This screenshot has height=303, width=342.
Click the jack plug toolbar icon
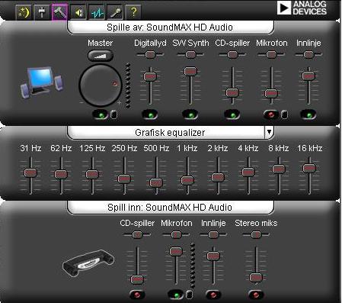(42, 12)
